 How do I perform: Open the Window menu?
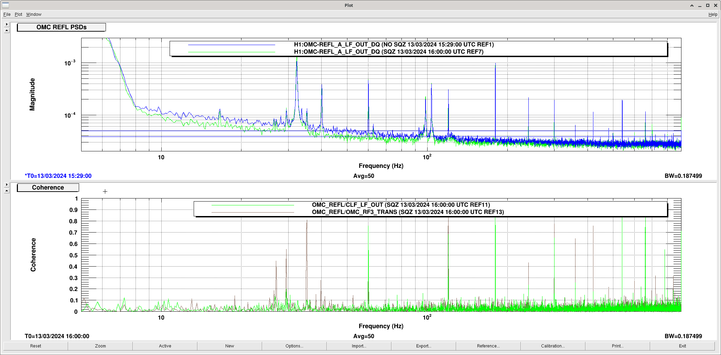click(x=34, y=14)
